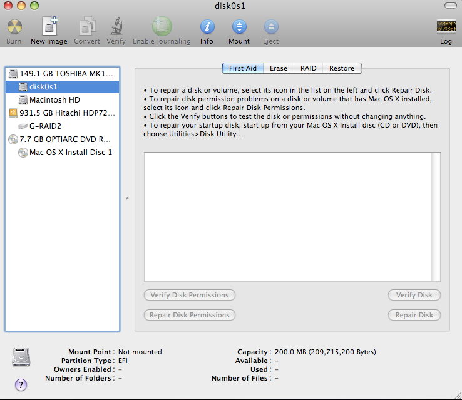Click Repair Disk Permissions button

(190, 315)
